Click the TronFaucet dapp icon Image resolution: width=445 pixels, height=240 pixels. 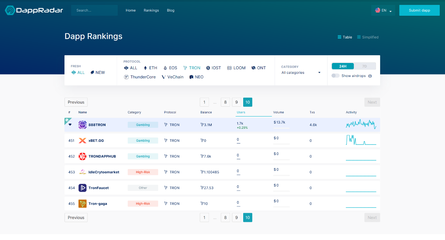point(82,188)
